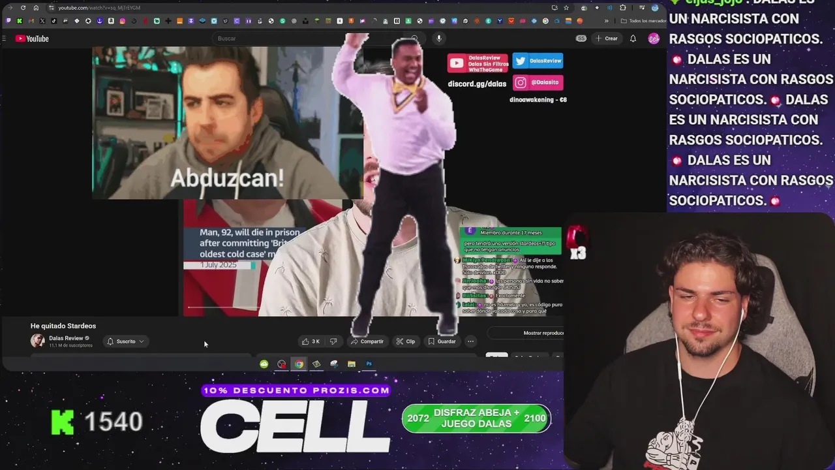Share the video with Compartir
The height and width of the screenshot is (470, 835).
367,341
